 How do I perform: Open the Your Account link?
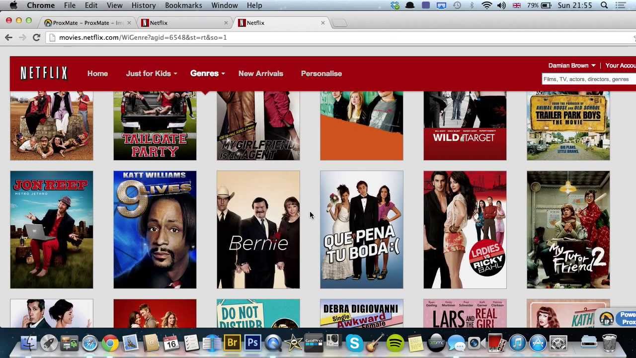point(621,65)
